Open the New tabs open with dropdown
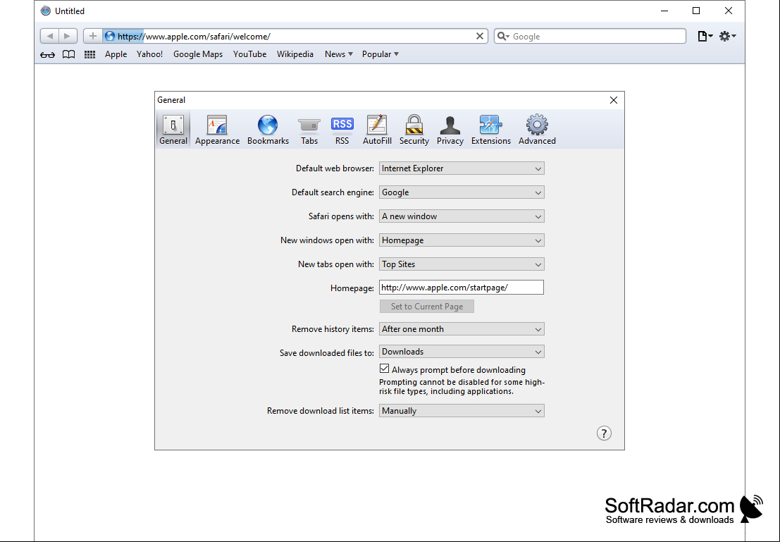Viewport: 780px width, 542px height. pyautogui.click(x=462, y=264)
